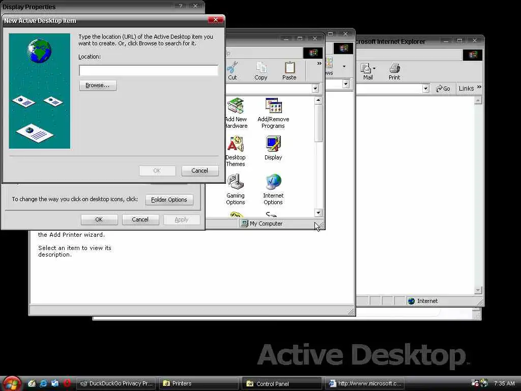Click the Control Panel scrollbar up arrow
Image resolution: width=521 pixels, height=391 pixels.
[x=319, y=100]
